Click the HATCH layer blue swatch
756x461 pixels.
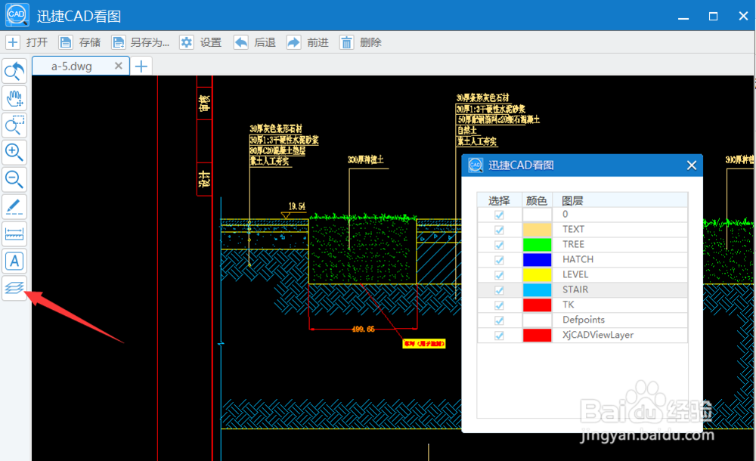(x=537, y=259)
